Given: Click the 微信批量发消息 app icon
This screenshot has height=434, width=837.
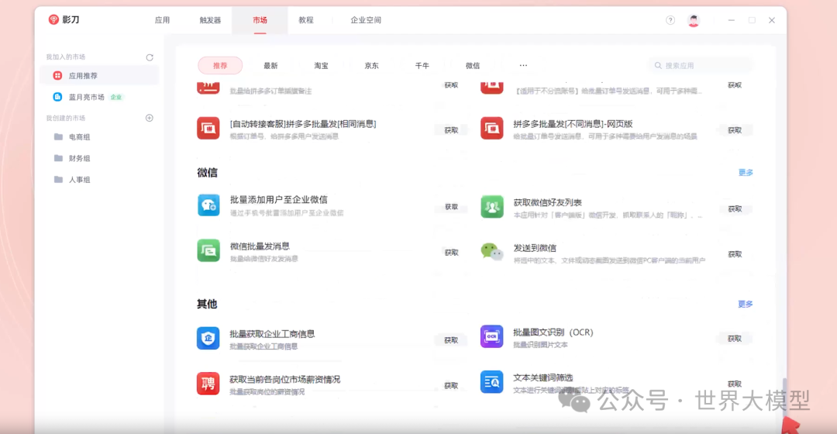Looking at the screenshot, I should coord(208,250).
